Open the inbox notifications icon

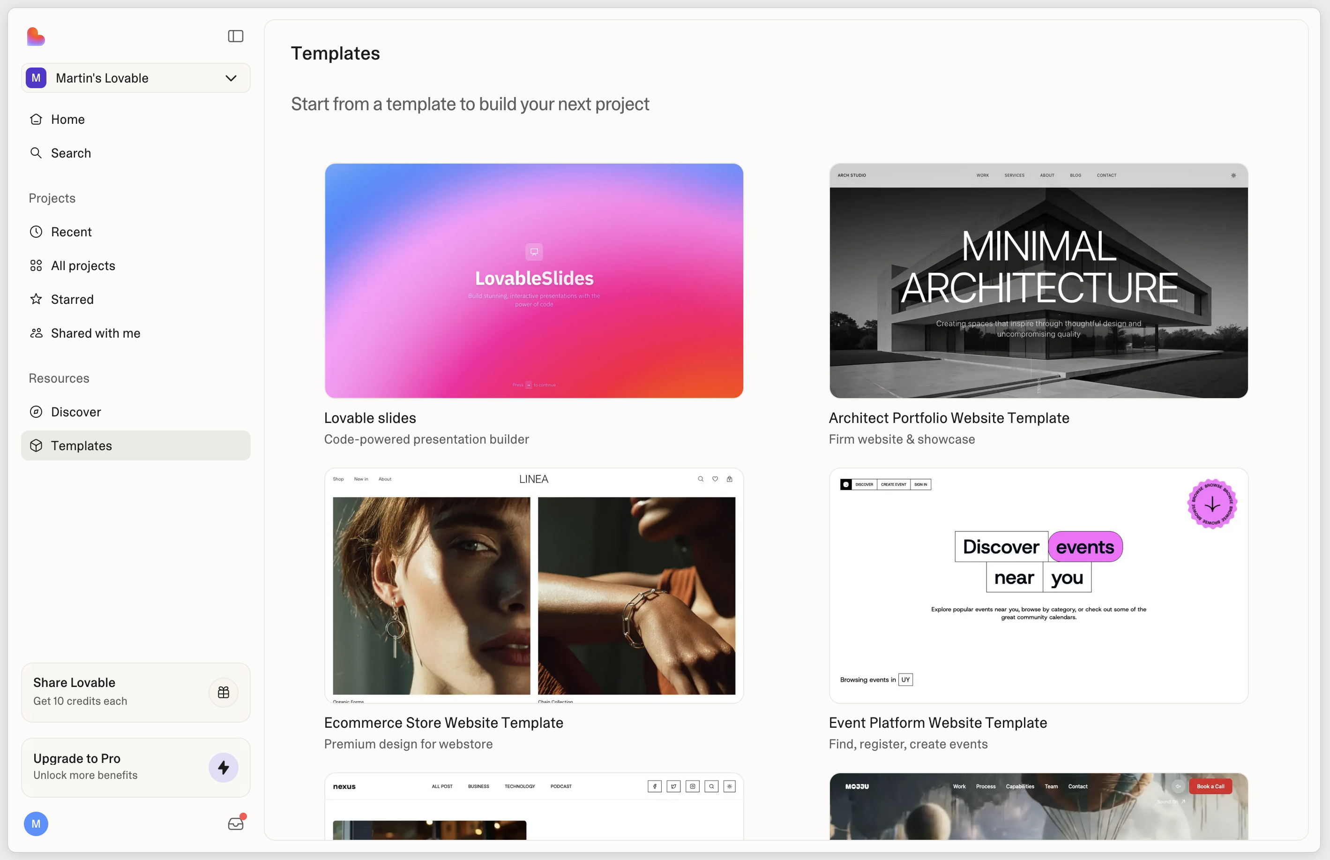[236, 823]
